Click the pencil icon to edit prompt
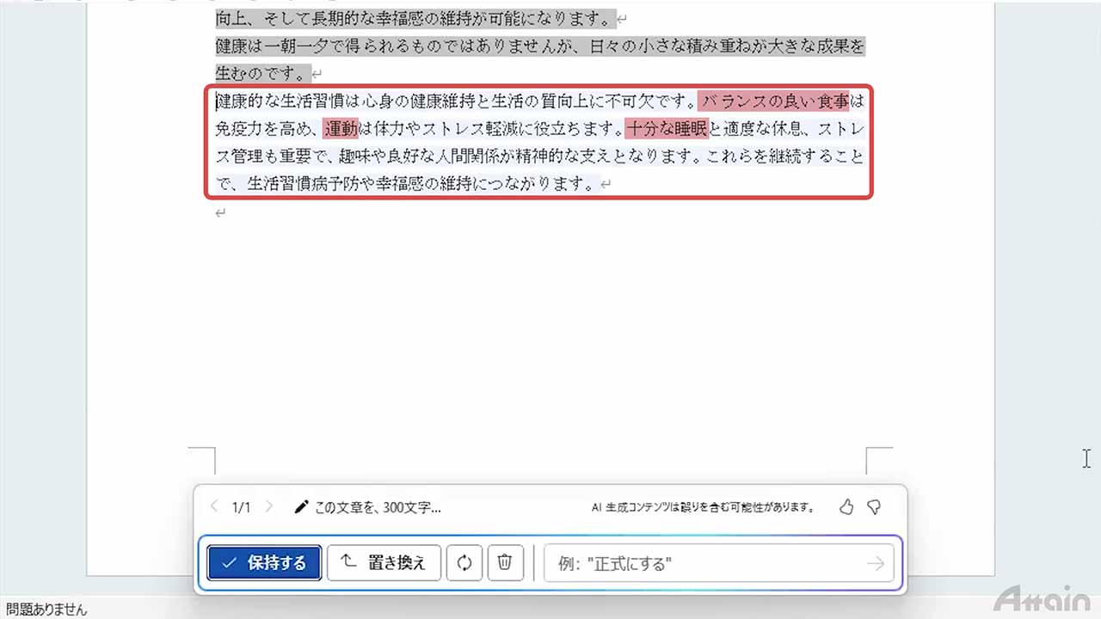This screenshot has width=1101, height=619. [x=301, y=507]
